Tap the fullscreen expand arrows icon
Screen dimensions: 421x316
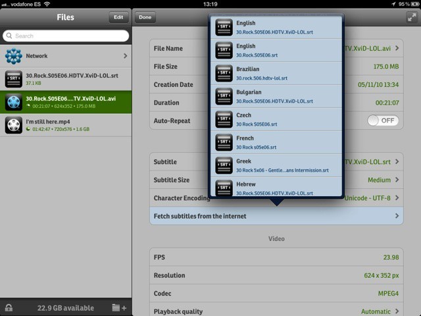pos(412,17)
